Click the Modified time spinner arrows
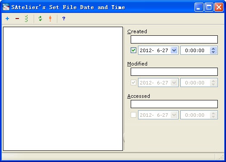The image size is (226, 162). [213, 83]
